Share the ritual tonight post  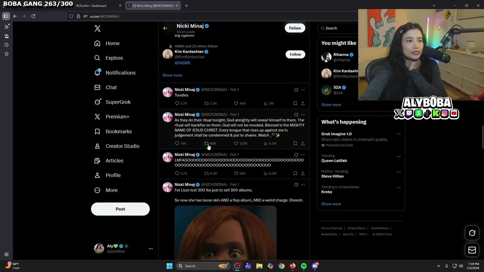303,144
